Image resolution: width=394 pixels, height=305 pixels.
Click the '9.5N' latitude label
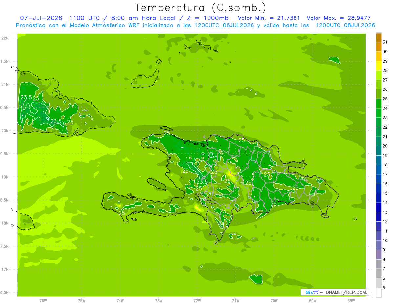coord(5,154)
